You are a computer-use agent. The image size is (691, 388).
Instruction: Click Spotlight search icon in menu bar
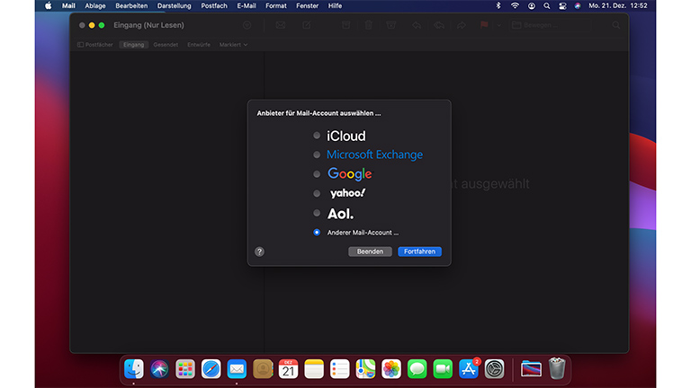(x=546, y=5)
